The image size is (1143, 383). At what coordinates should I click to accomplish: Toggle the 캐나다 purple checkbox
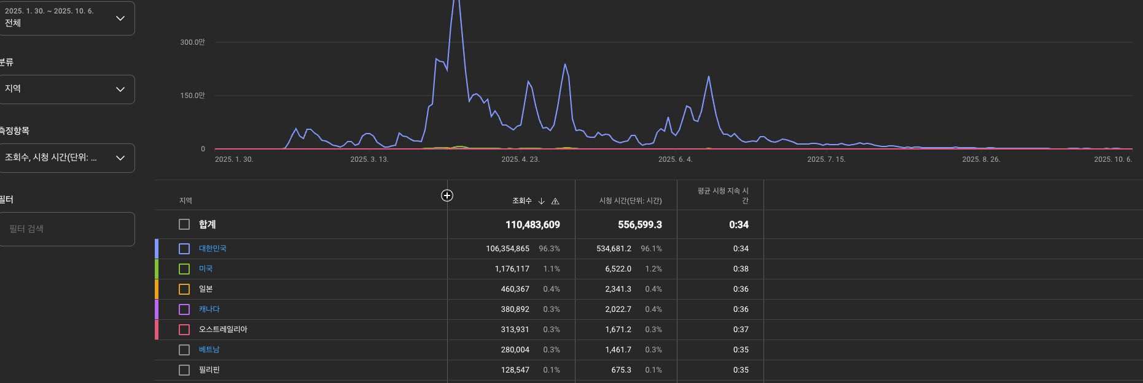point(184,309)
